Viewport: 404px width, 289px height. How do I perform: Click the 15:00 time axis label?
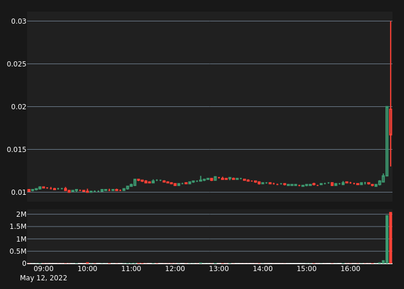tap(306, 269)
